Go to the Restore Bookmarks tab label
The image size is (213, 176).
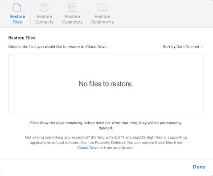(x=102, y=19)
